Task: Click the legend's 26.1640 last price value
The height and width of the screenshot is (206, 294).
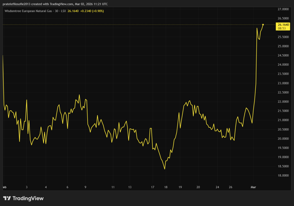Action: tap(73, 11)
